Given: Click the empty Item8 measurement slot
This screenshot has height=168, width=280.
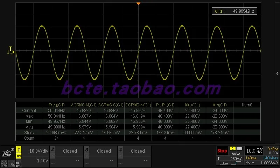Looking at the screenshot, I should [x=247, y=105].
